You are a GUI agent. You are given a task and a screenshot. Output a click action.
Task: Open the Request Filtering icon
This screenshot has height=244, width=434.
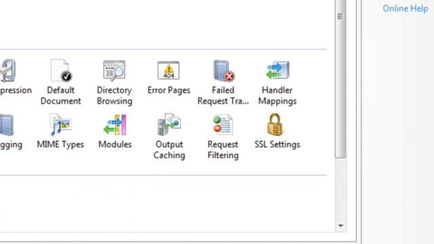click(x=223, y=125)
